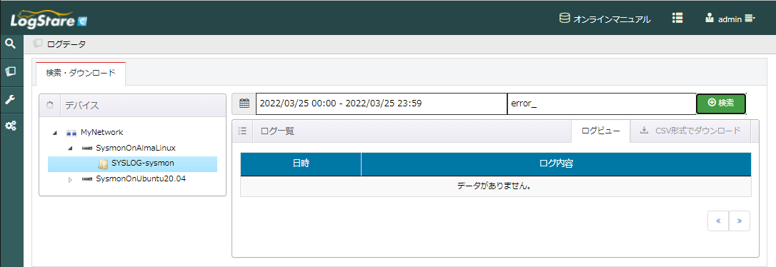
Task: Click the keyword field containing error_
Action: tap(602, 104)
